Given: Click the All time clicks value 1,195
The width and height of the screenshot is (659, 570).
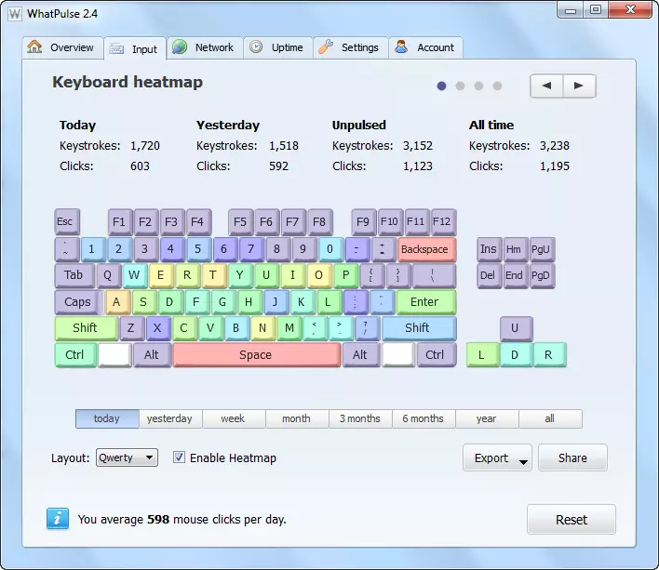Looking at the screenshot, I should pos(555,166).
